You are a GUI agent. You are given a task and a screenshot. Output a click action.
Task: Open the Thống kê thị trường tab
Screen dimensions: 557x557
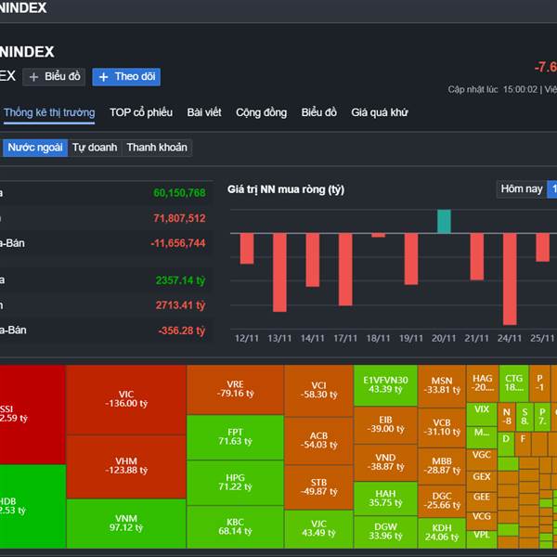point(48,112)
